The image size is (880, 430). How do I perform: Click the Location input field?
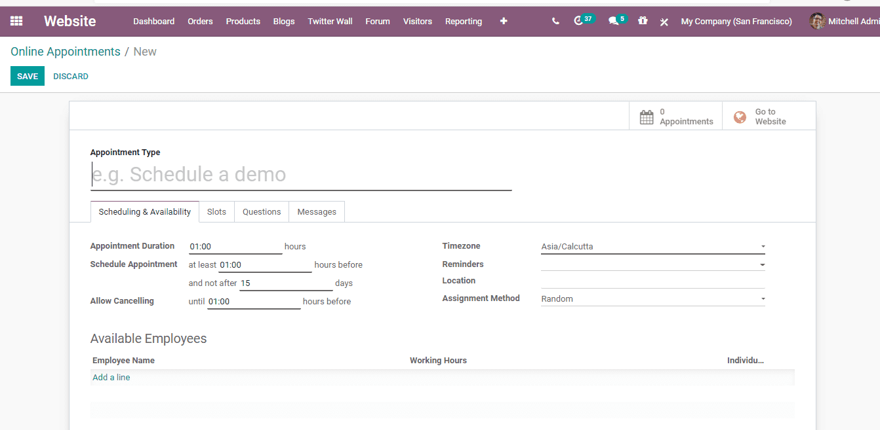click(652, 281)
